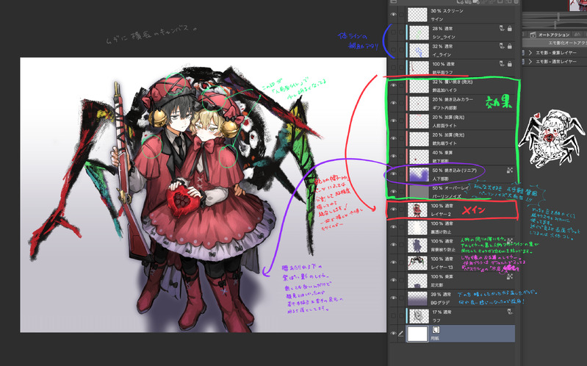Image resolution: width=587 pixels, height=366 pixels.
Task: Click the ラフ sketch thumbnail
Action: [419, 316]
